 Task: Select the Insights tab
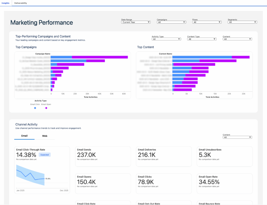pyautogui.click(x=5, y=3)
